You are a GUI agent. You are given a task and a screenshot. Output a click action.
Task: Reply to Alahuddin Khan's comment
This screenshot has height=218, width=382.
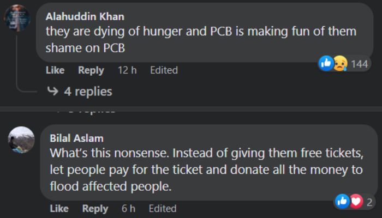click(91, 70)
